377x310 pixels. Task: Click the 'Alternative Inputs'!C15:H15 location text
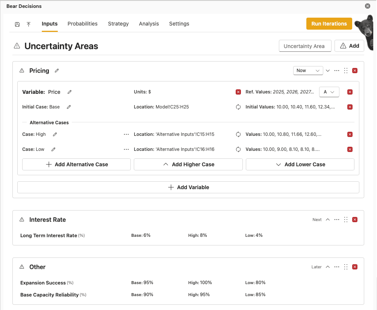tap(185, 134)
